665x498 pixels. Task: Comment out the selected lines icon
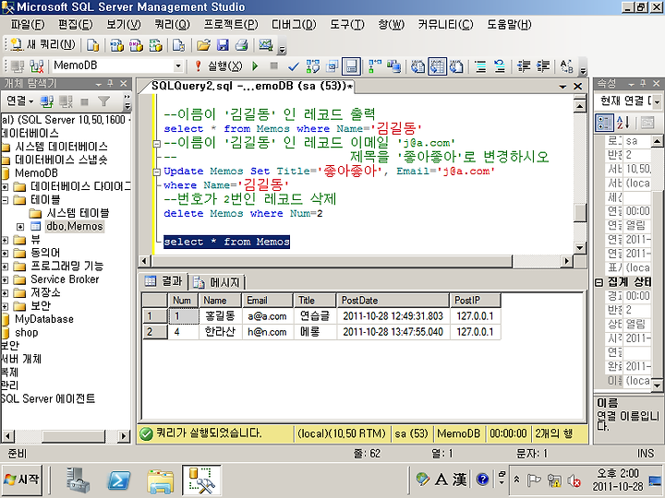point(480,66)
